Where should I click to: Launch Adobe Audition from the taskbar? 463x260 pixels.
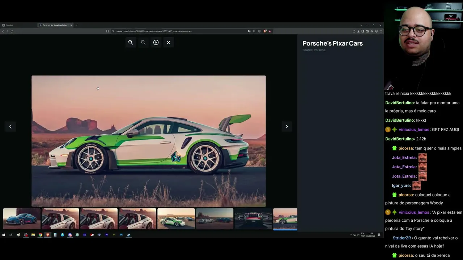(85, 235)
